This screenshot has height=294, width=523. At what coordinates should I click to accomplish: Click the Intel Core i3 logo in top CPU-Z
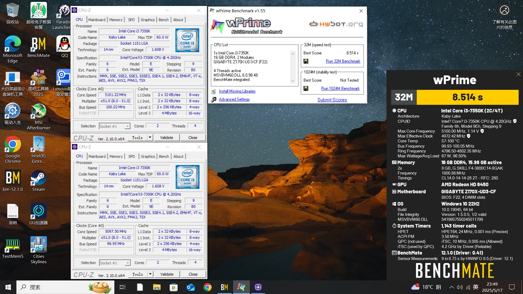pyautogui.click(x=187, y=40)
